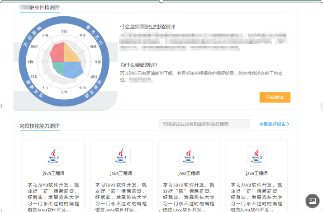The image size is (323, 212).
Task: Click the 开始测试 button
Action: click(x=275, y=97)
